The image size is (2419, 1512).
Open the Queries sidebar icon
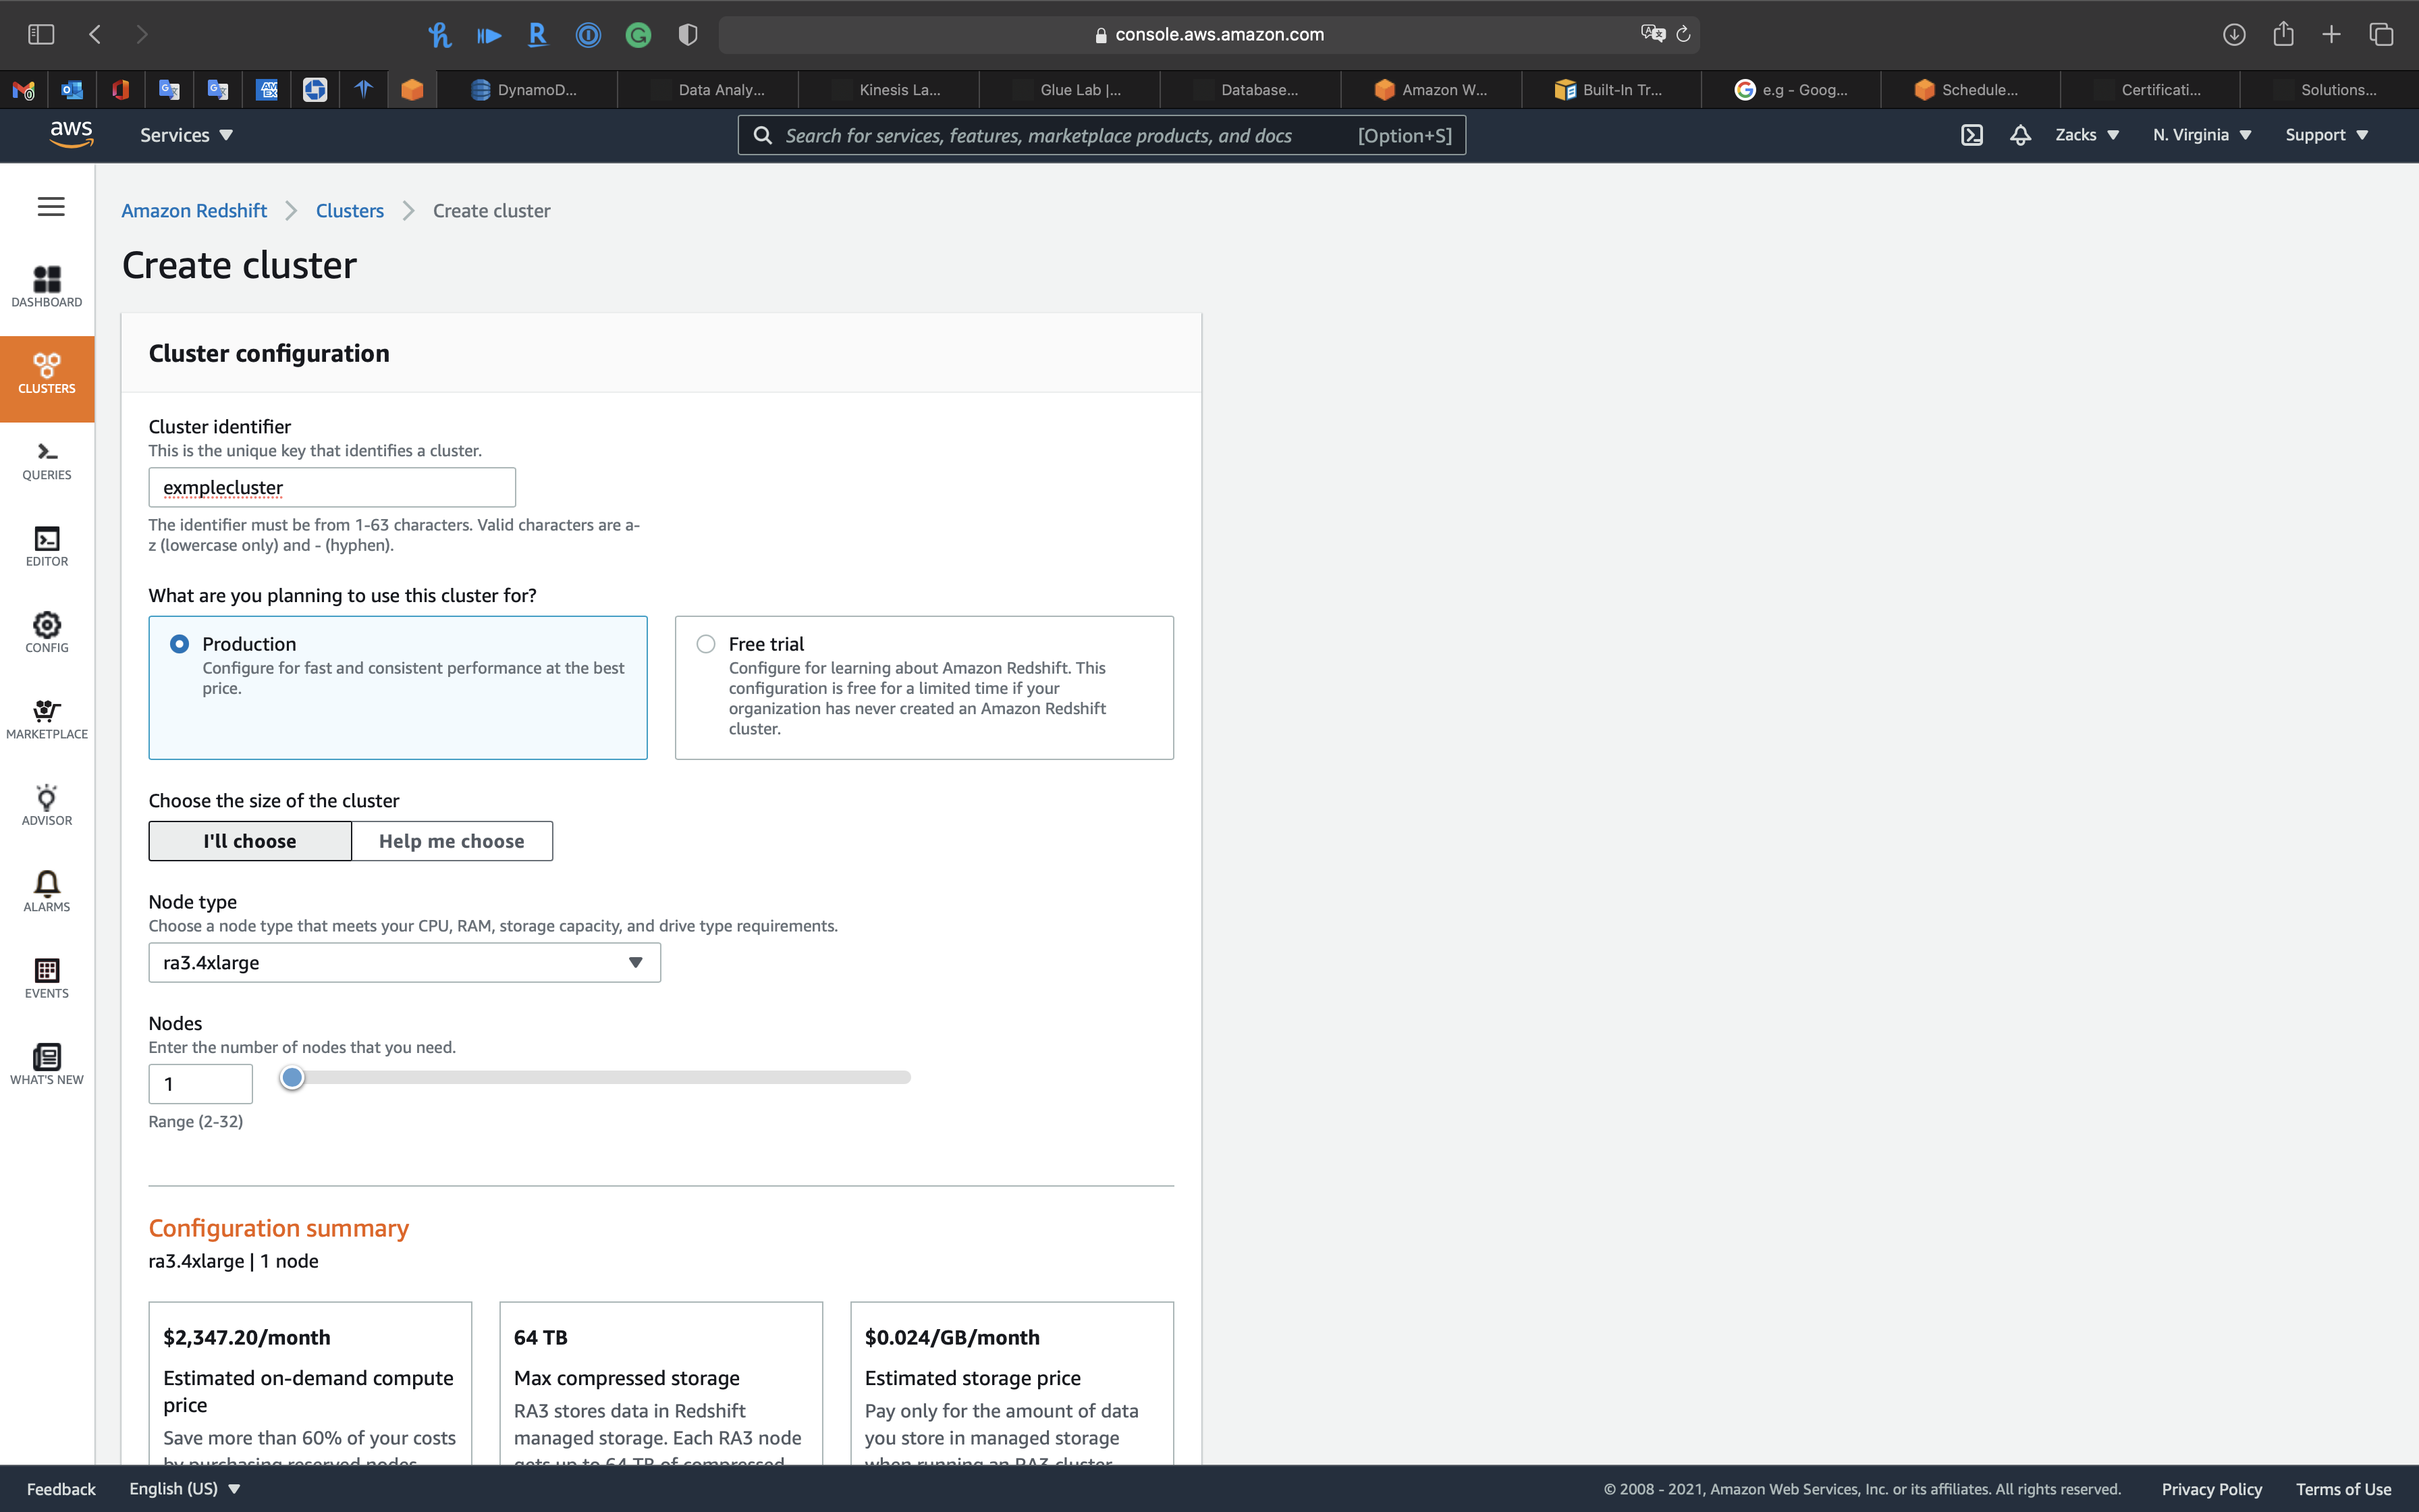47,460
